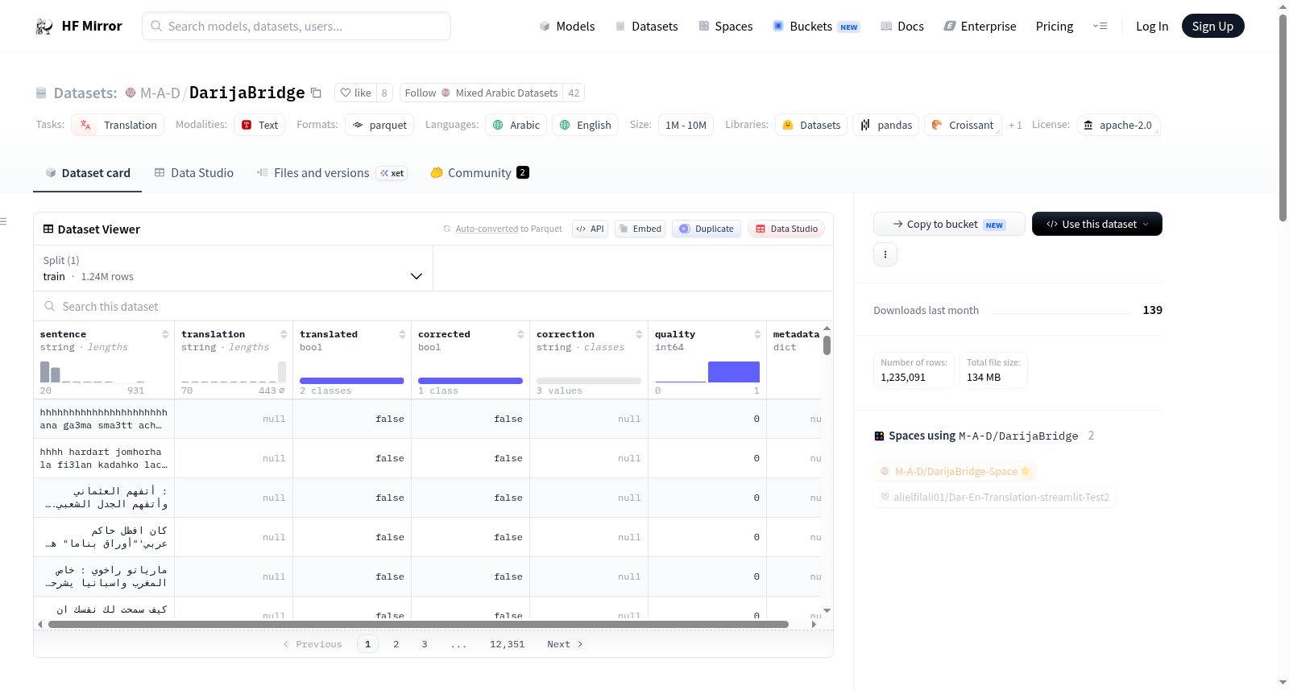Open Files and versions tab
Viewport: 1289px width, 690px height.
331,172
